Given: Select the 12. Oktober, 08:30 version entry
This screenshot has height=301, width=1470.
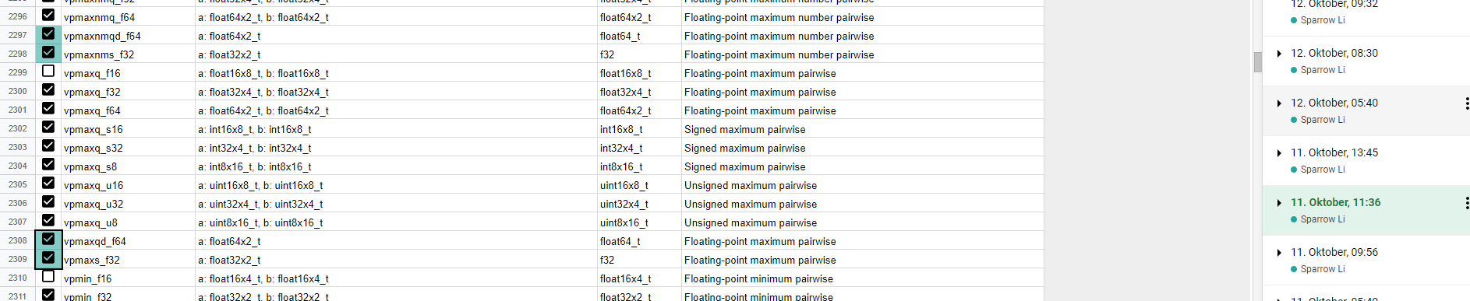Looking at the screenshot, I should (1366, 61).
